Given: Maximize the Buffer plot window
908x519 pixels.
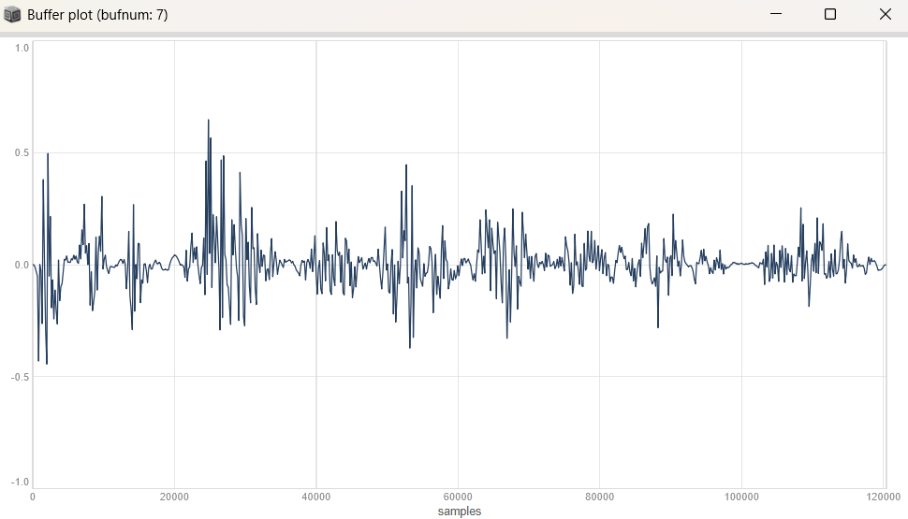Looking at the screenshot, I should pyautogui.click(x=829, y=14).
